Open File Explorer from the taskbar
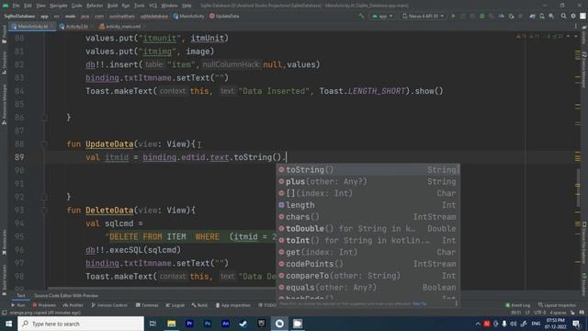Screen dimensions: 588x331 click(x=172, y=324)
